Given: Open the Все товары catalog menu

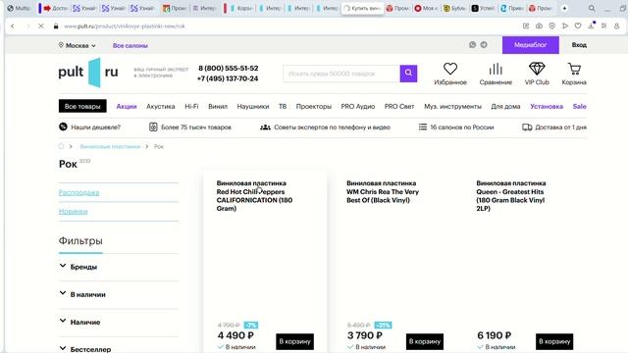Looking at the screenshot, I should (x=82, y=106).
